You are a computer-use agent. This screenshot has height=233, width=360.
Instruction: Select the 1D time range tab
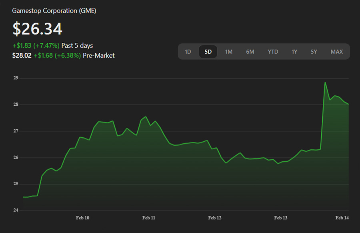click(188, 52)
